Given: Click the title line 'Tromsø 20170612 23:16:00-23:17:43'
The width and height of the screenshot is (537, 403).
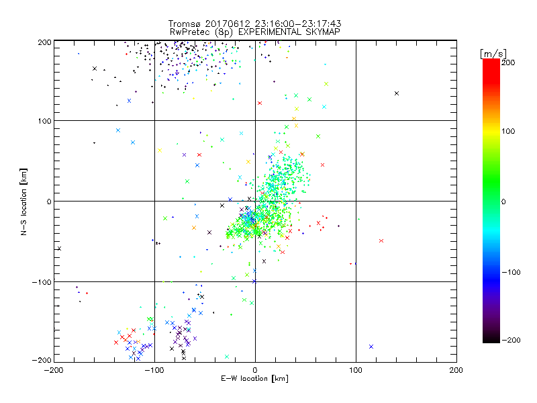Looking at the screenshot, I should pos(254,24).
